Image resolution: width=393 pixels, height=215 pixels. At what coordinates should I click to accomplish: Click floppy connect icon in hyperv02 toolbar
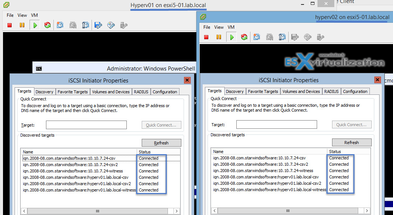(295, 37)
